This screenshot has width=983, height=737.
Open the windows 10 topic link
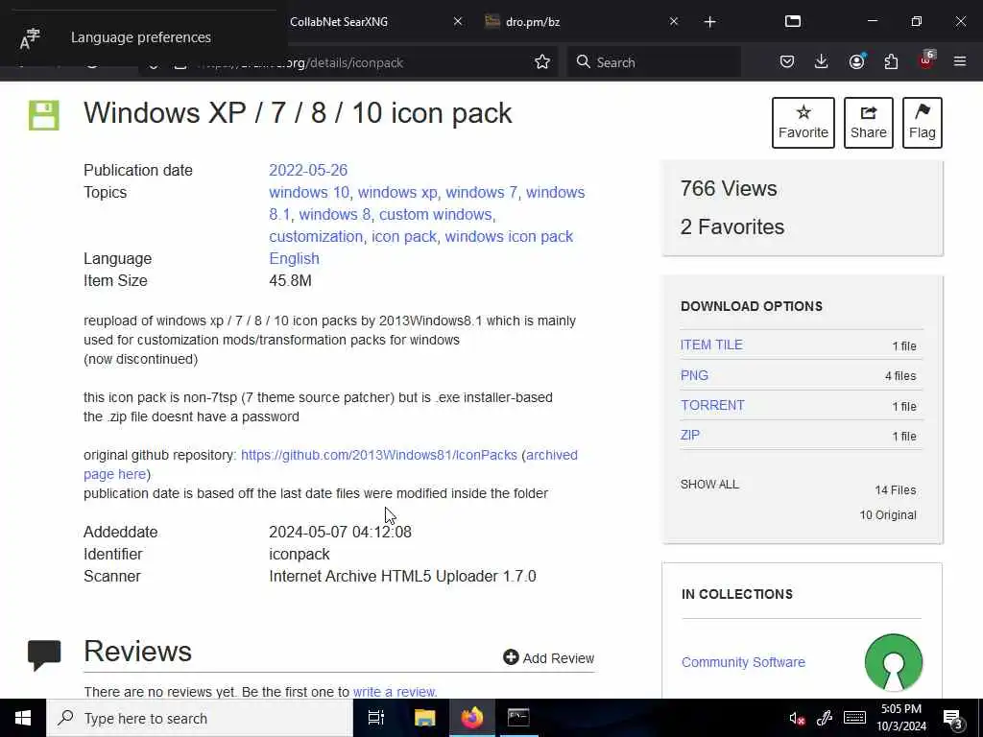pos(309,192)
